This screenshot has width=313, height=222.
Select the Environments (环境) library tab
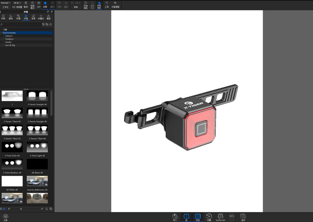click(26, 17)
